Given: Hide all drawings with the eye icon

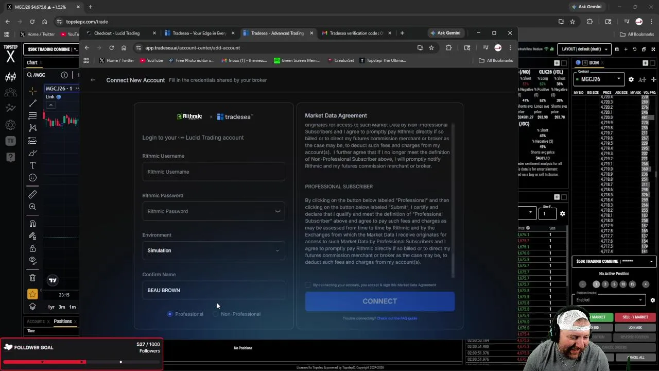Looking at the screenshot, I should (x=32, y=261).
